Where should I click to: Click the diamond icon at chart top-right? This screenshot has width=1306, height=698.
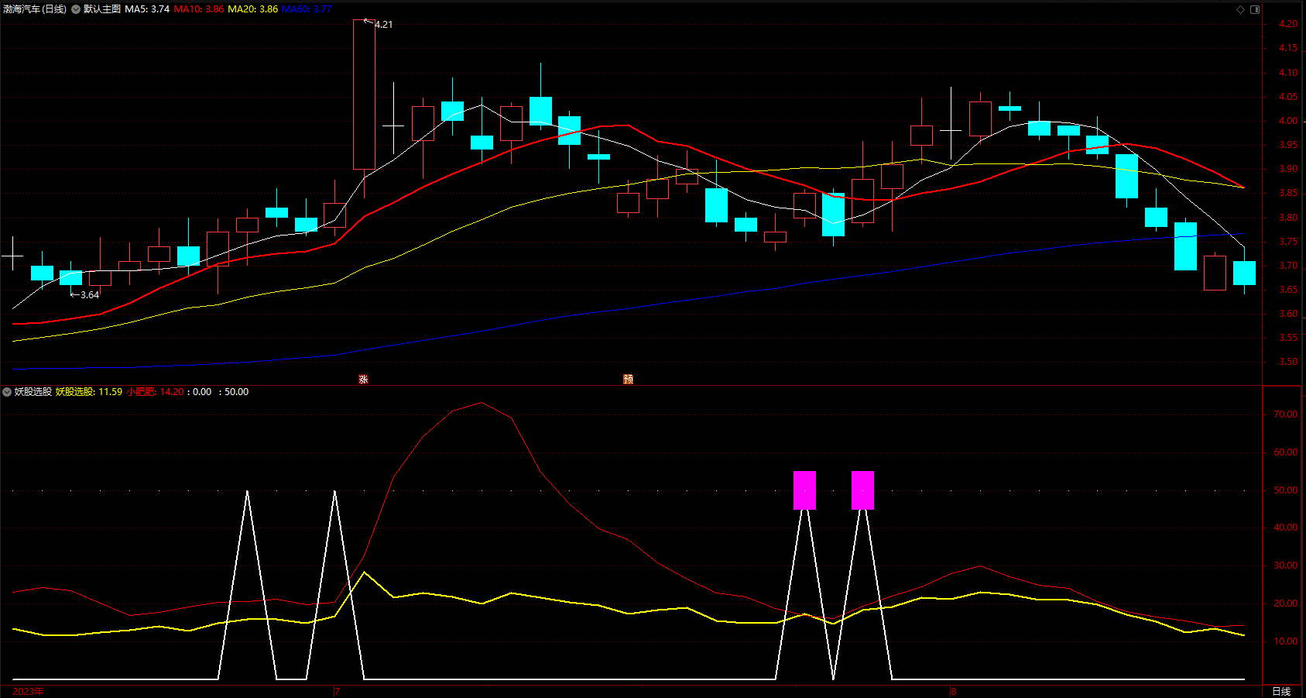(1240, 9)
